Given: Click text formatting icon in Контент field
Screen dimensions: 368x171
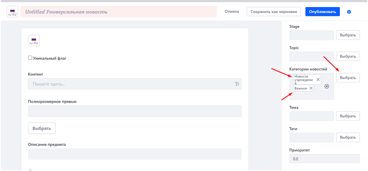Looking at the screenshot, I should (x=237, y=84).
